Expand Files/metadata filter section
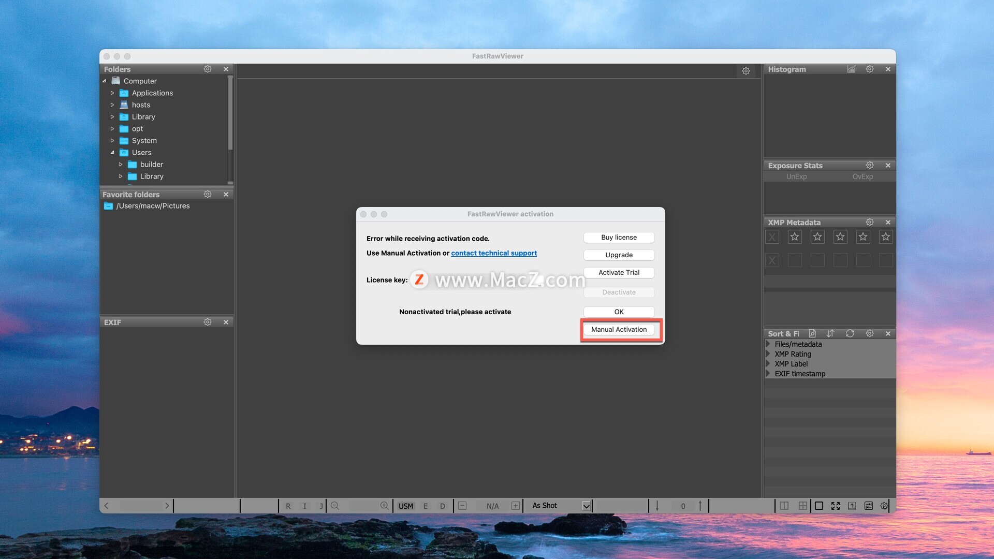The width and height of the screenshot is (994, 559). (x=768, y=344)
